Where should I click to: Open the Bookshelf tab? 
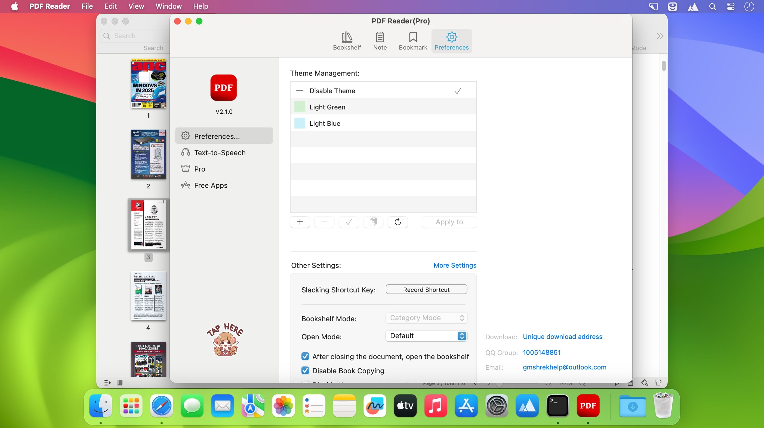[x=347, y=41]
